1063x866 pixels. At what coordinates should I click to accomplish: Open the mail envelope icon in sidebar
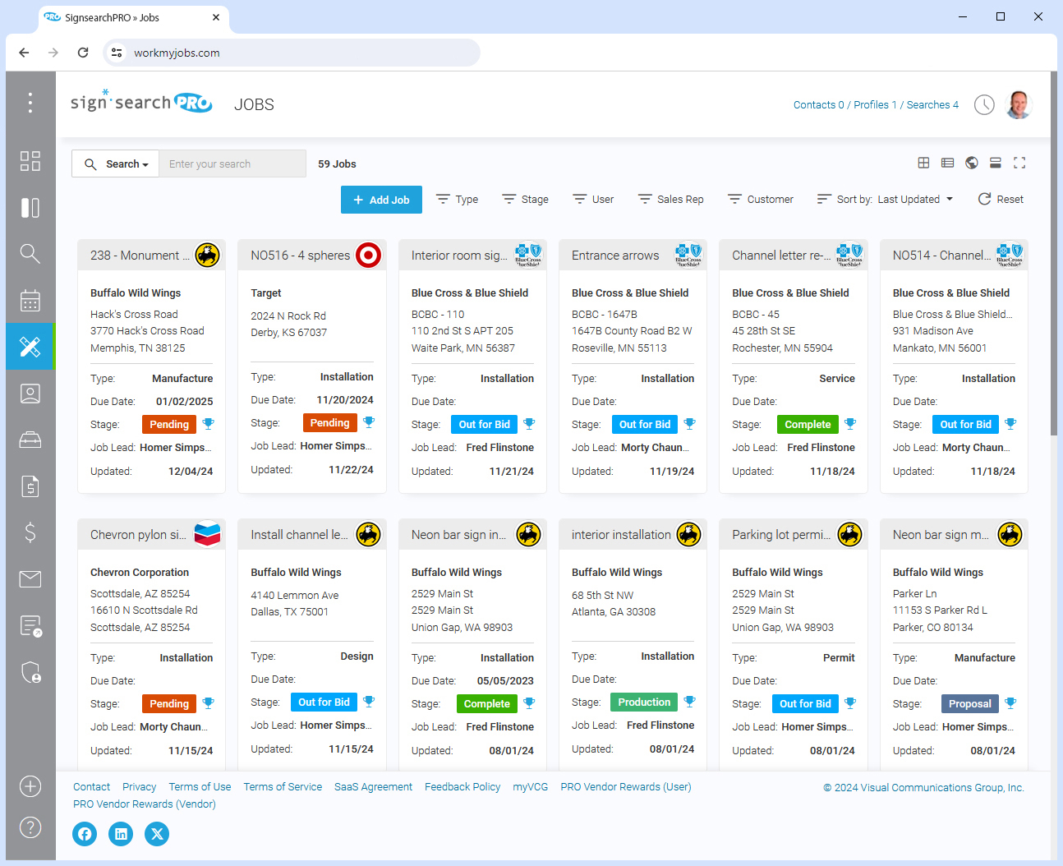30,579
